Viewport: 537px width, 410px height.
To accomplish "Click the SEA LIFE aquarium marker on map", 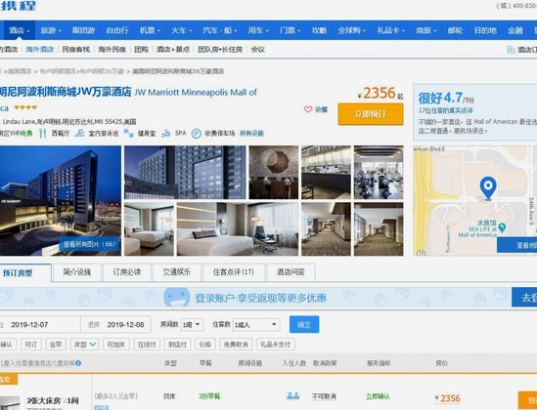I will coord(502,227).
